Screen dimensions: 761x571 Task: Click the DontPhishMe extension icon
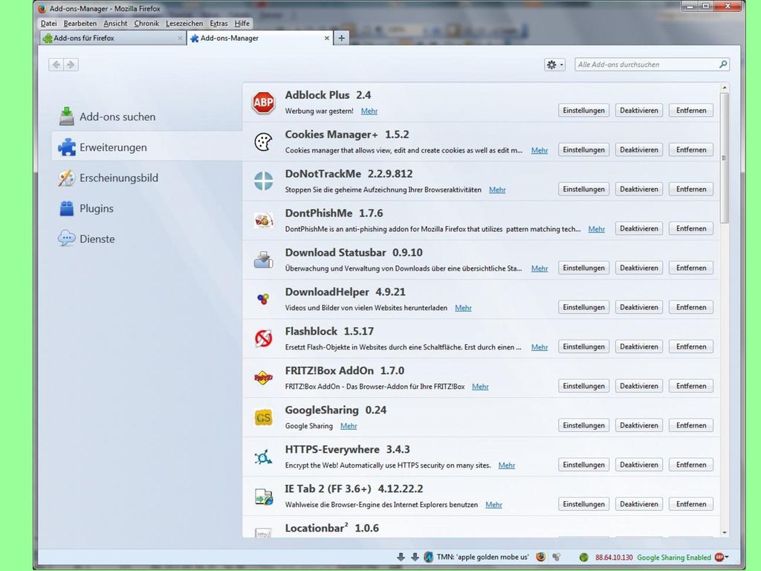(263, 220)
